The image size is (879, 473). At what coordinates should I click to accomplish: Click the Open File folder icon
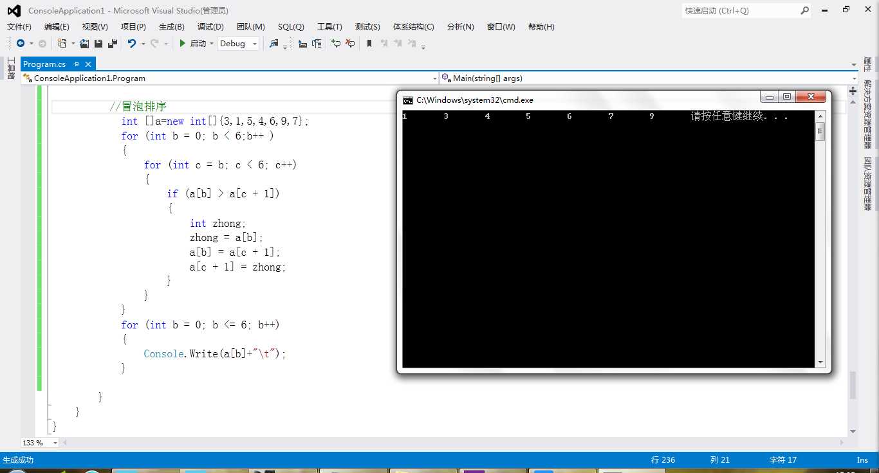coord(84,44)
